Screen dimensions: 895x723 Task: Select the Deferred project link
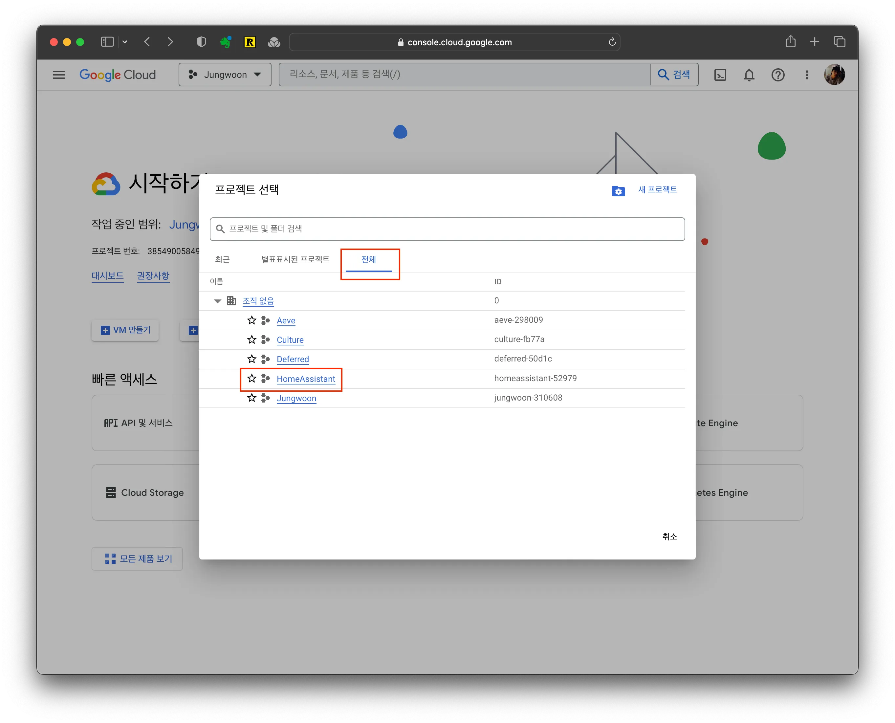(x=292, y=359)
